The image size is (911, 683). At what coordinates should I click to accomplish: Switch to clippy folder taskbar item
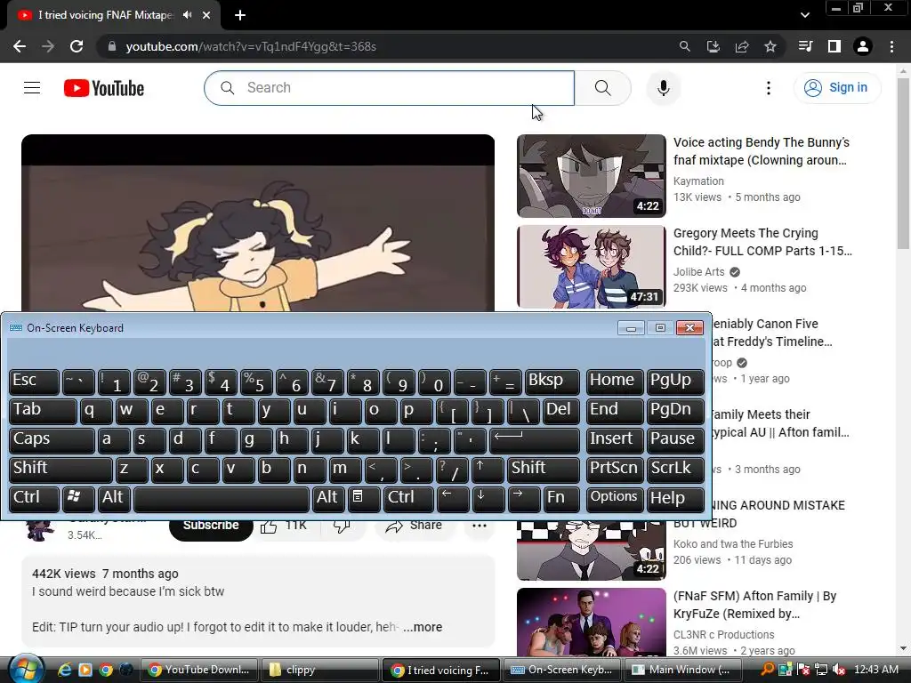[319, 670]
